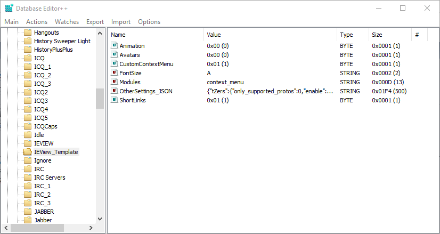This screenshot has height=234, width=440.
Task: Click the byte icon next to ShortLinks
Action: [114, 100]
